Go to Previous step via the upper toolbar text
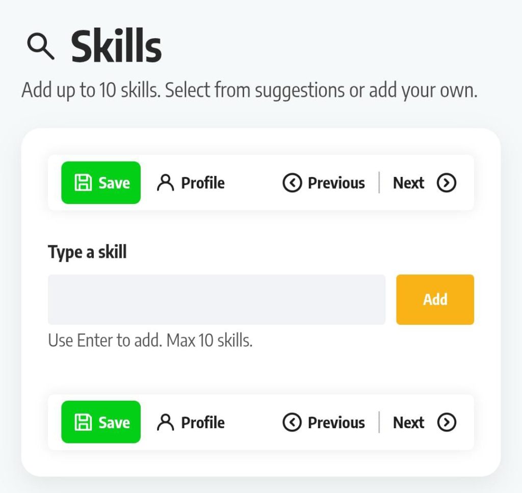This screenshot has width=522, height=493. pos(336,183)
